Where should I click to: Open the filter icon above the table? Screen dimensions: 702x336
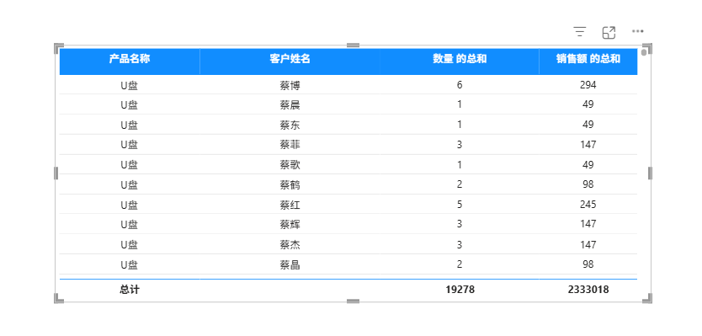(580, 32)
